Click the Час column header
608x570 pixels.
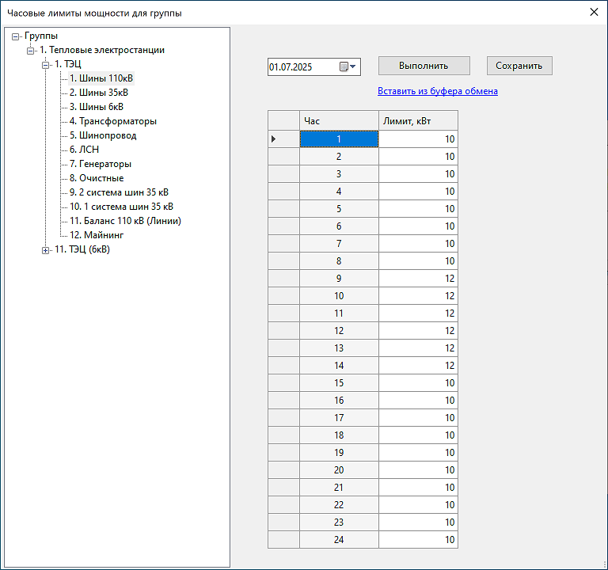(x=339, y=120)
